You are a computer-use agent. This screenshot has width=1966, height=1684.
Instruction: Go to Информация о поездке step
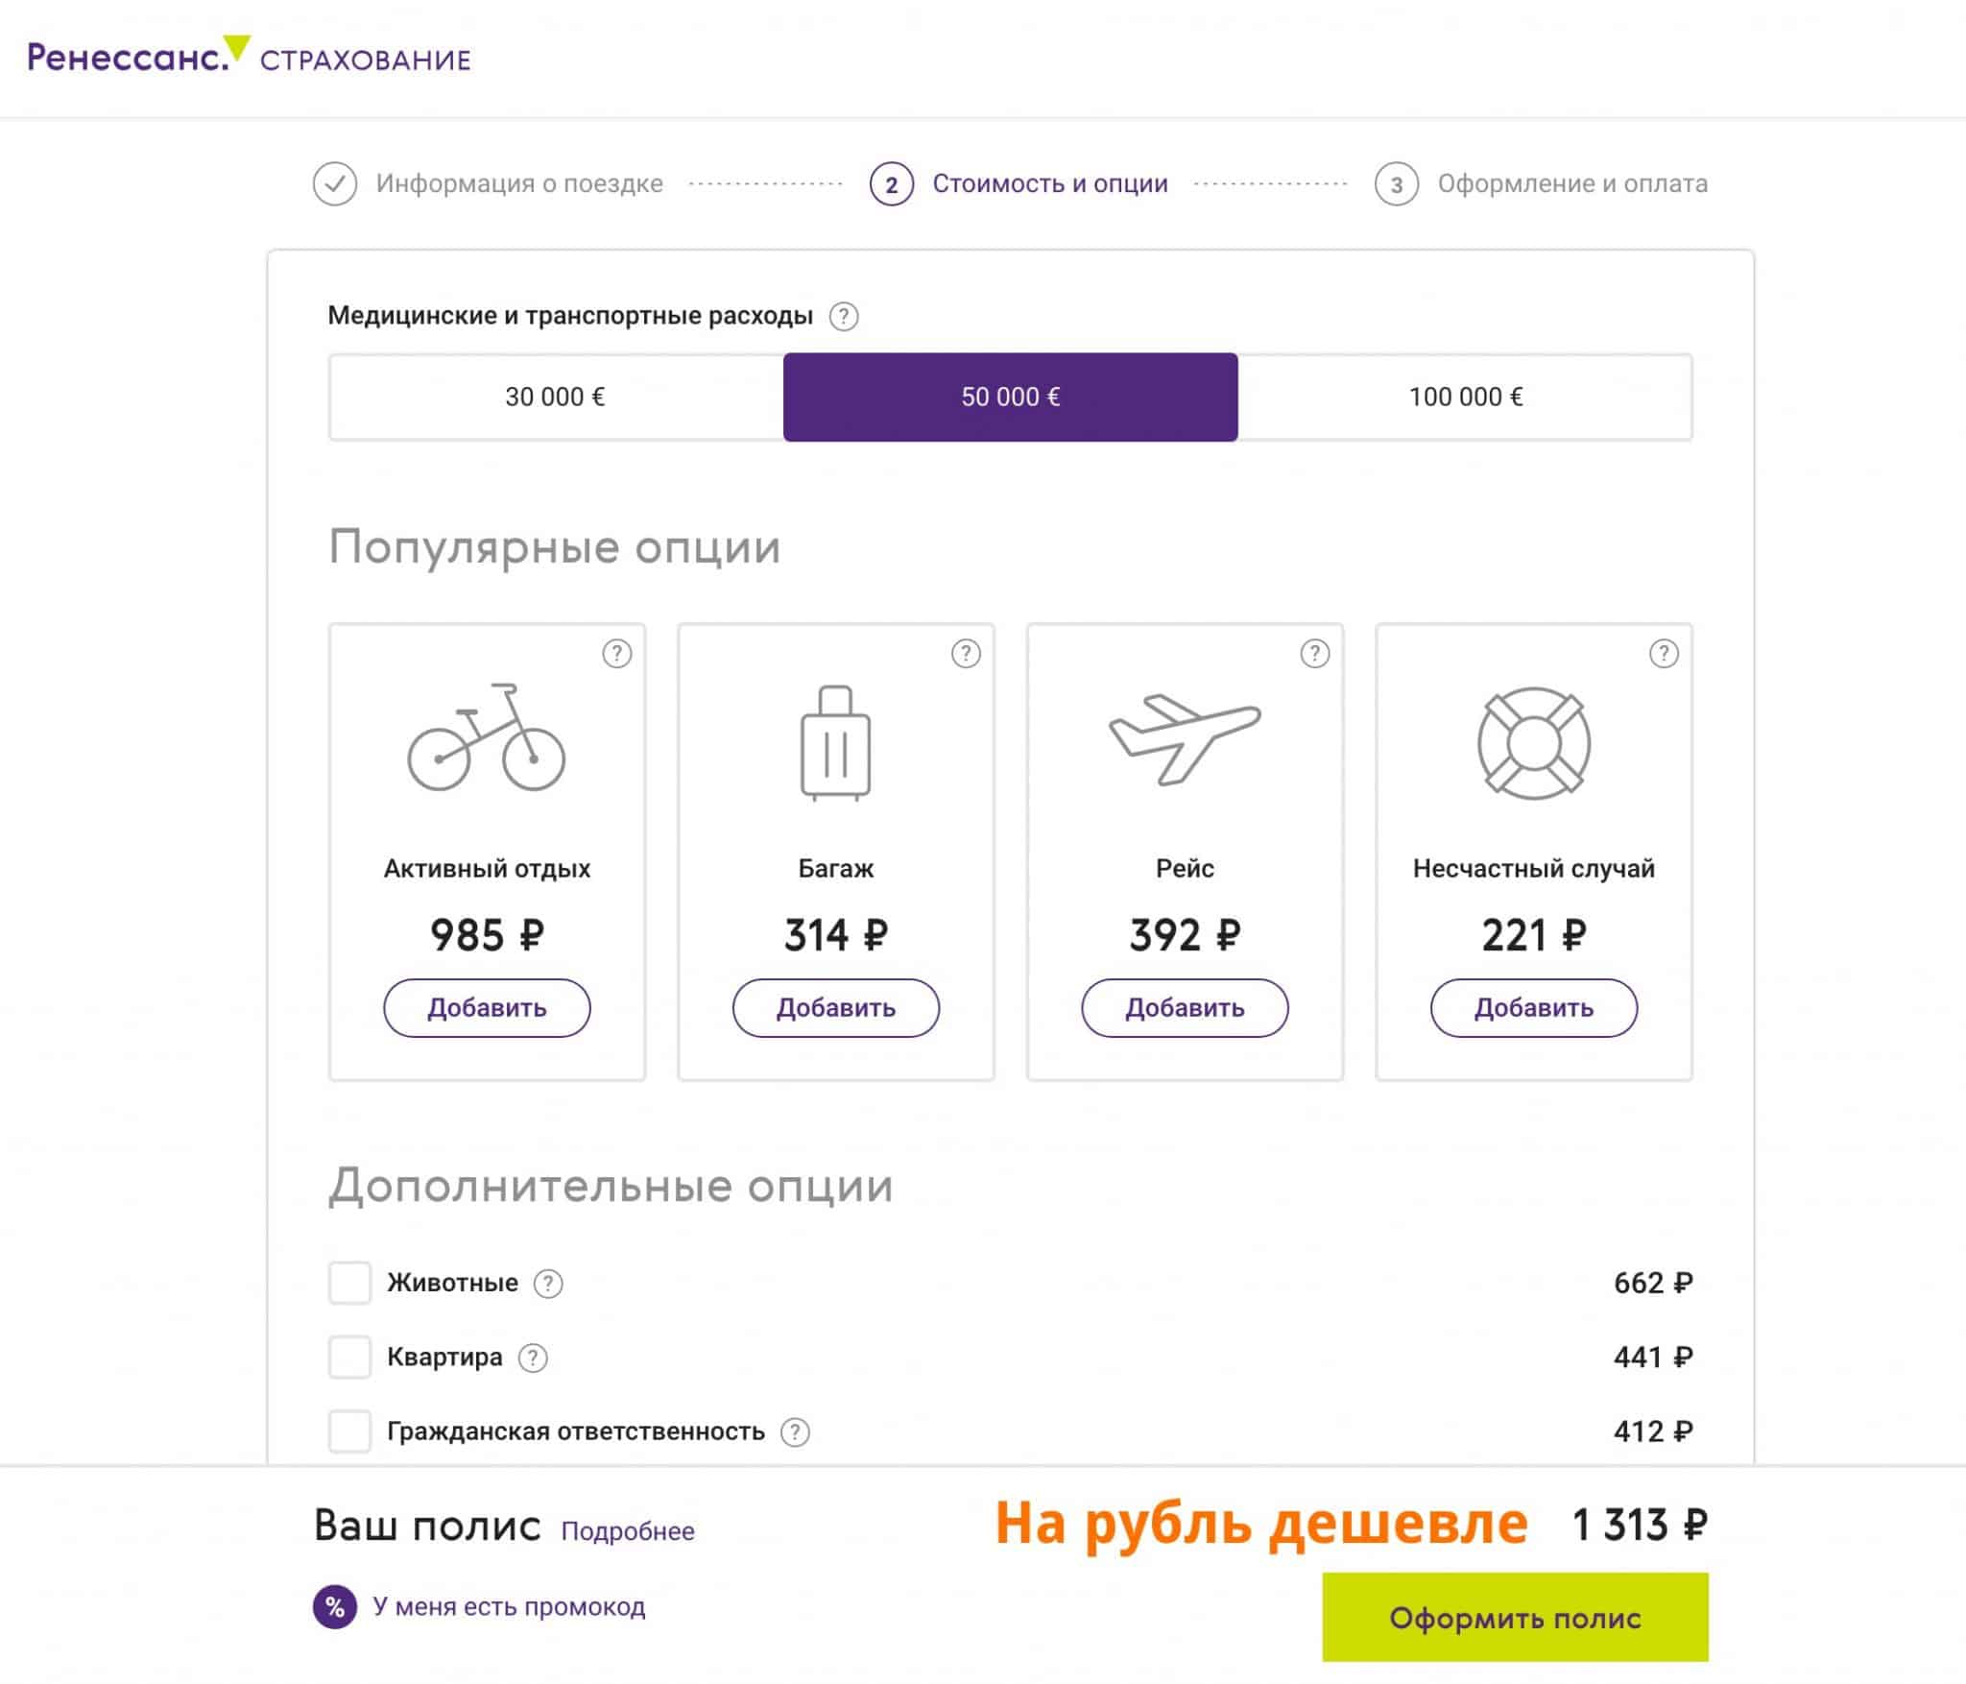coord(519,183)
